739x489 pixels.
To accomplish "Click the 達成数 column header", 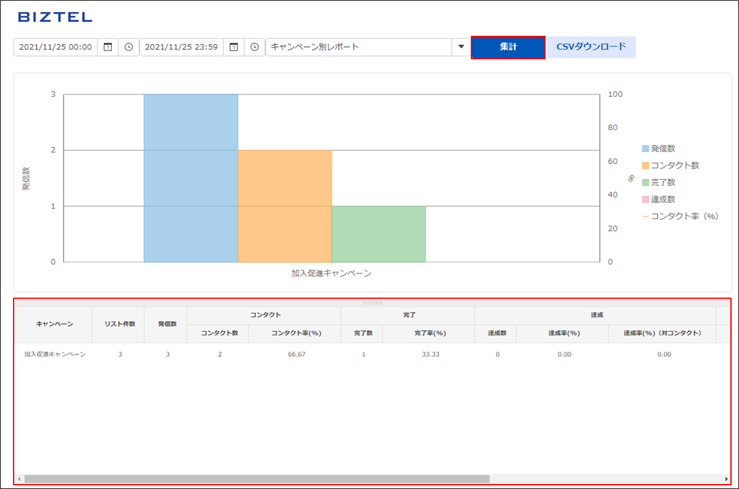I will point(496,333).
